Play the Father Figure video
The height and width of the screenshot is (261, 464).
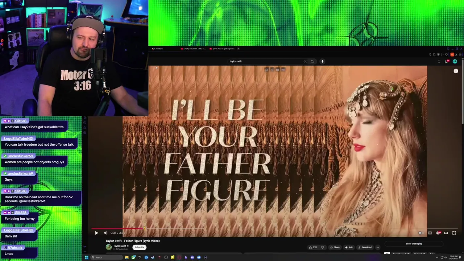(x=96, y=233)
